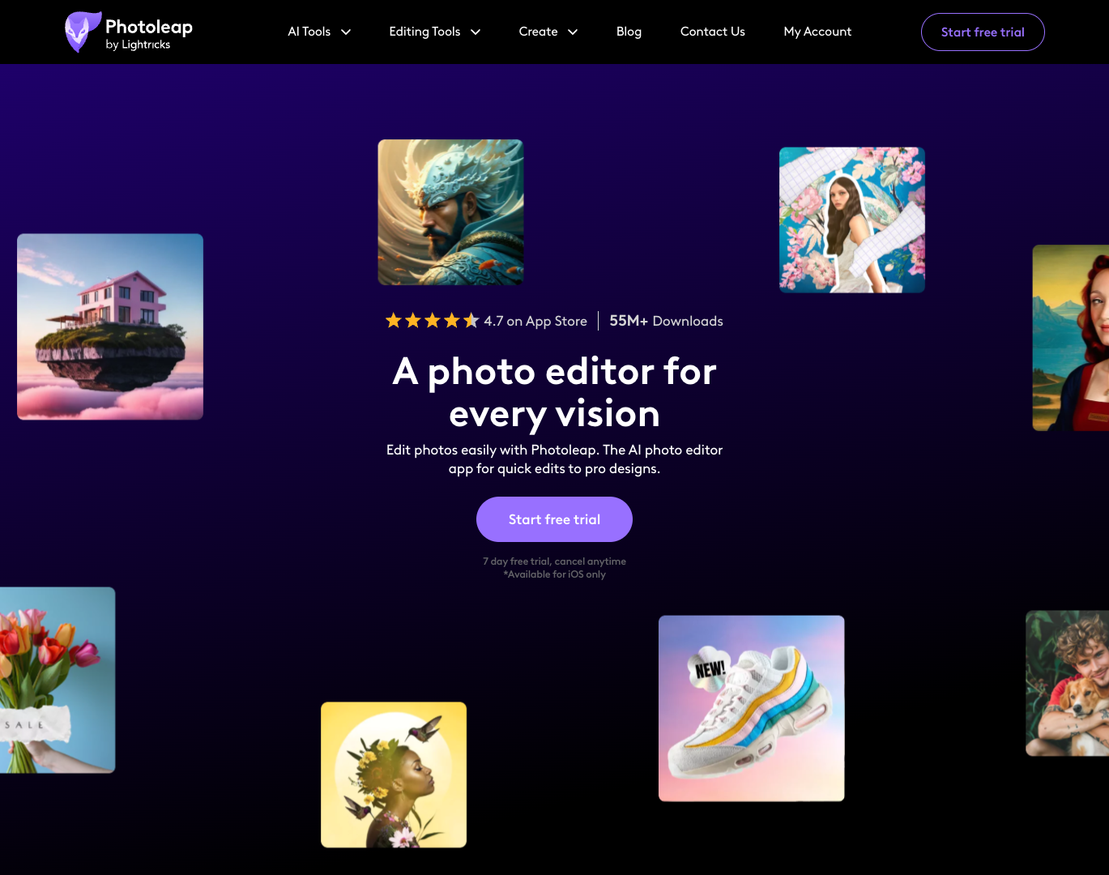This screenshot has width=1109, height=875.
Task: Open the man hugging dog image
Action: pyautogui.click(x=1068, y=683)
